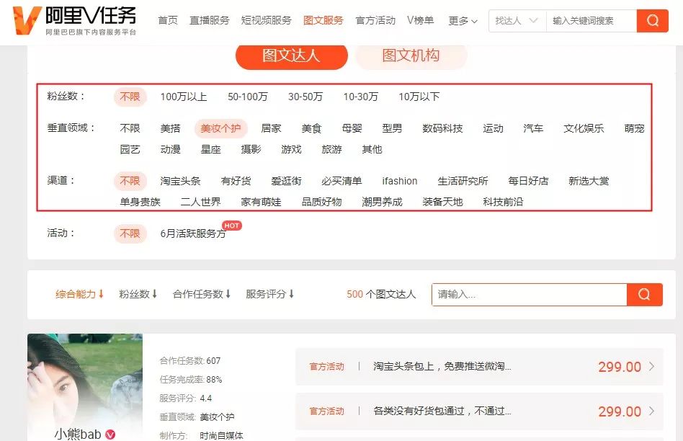The image size is (683, 441).
Task: Click the 小熊bab profile name
Action: coord(80,435)
